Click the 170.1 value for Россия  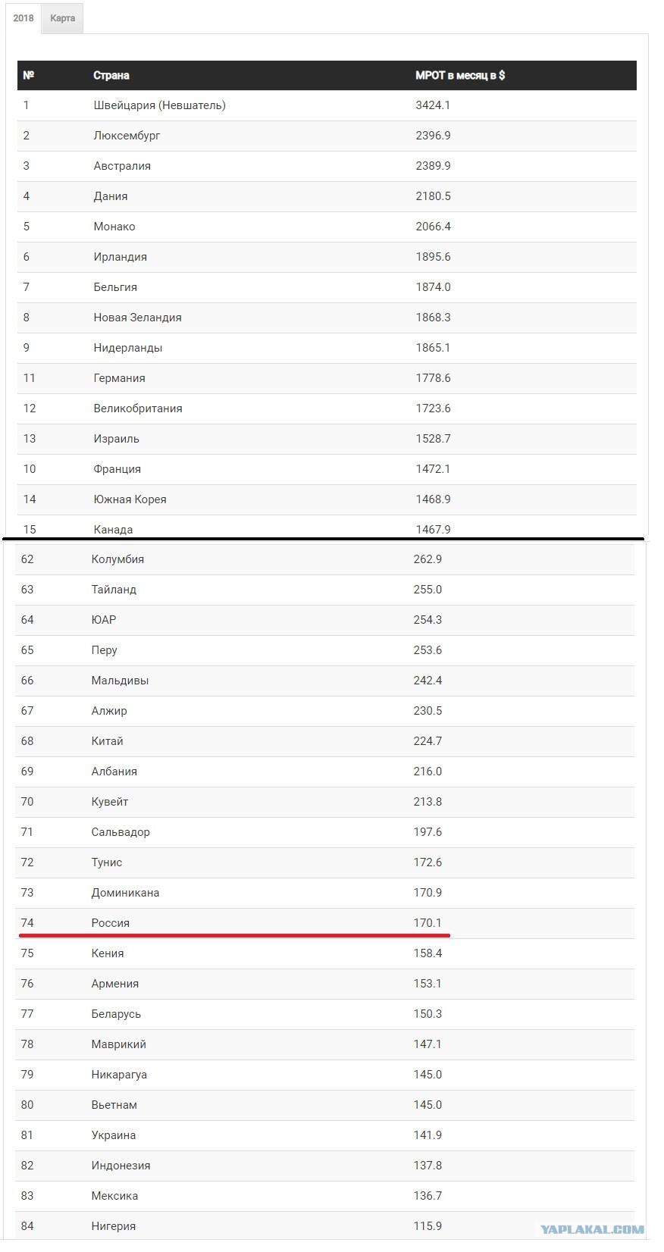[428, 923]
